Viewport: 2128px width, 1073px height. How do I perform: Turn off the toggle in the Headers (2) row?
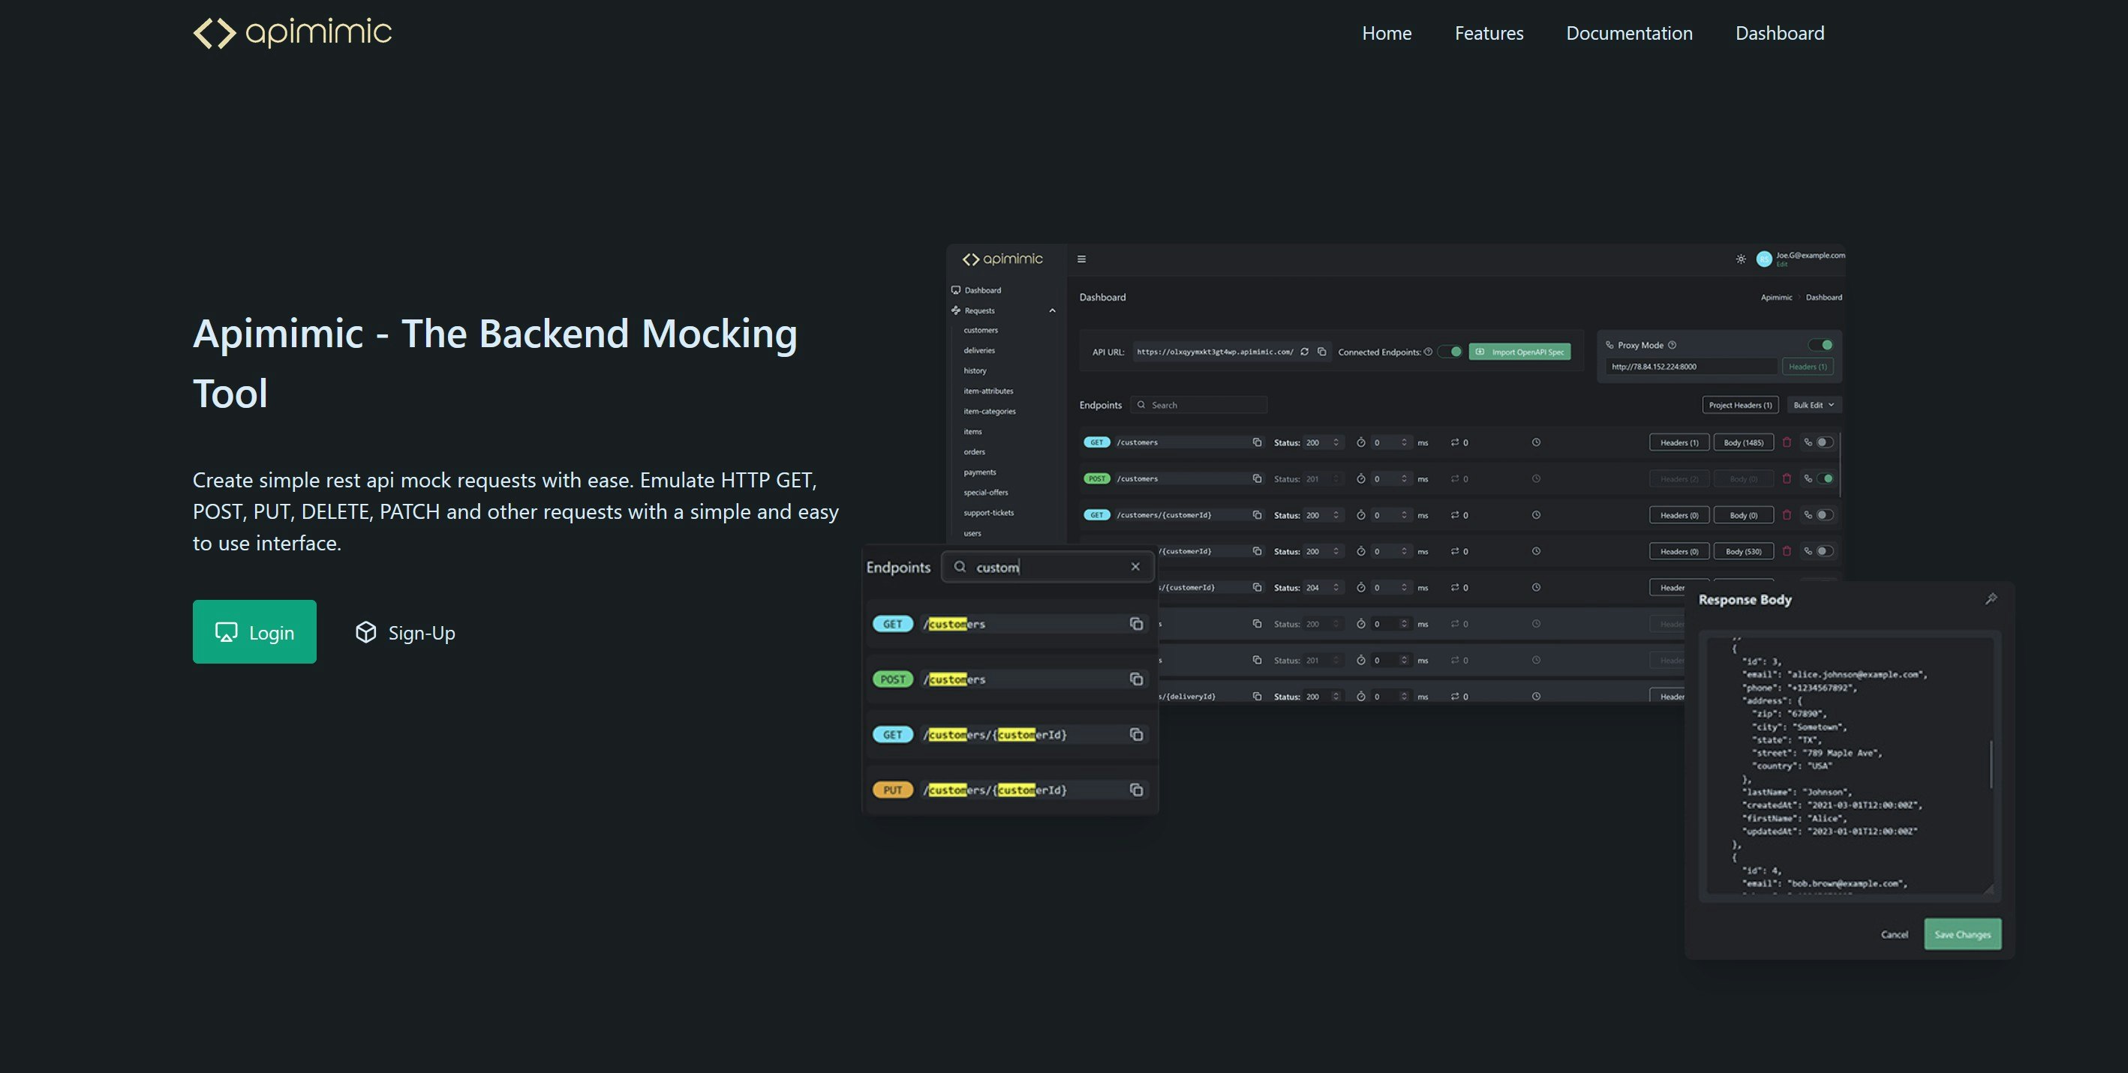[x=1824, y=478]
